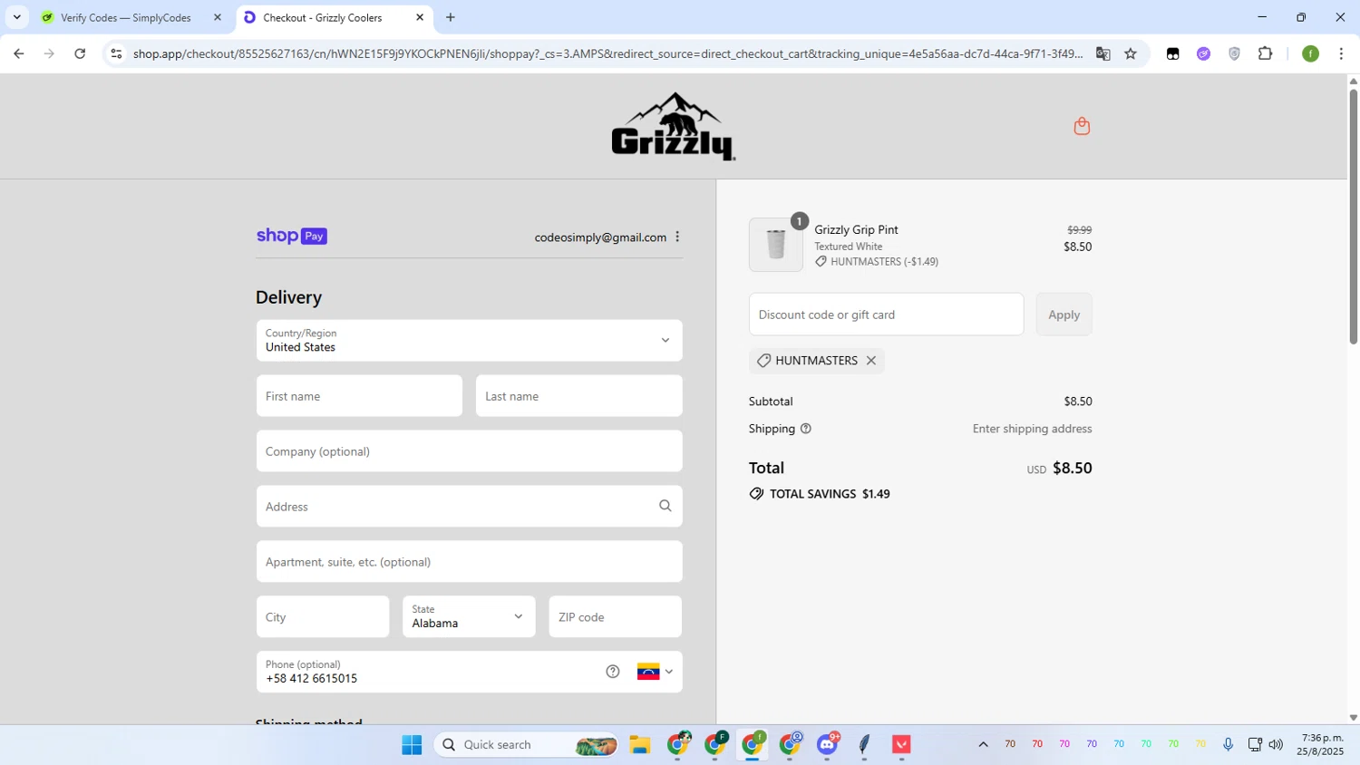Open the red Valorant icon in taskbar

pyautogui.click(x=901, y=744)
